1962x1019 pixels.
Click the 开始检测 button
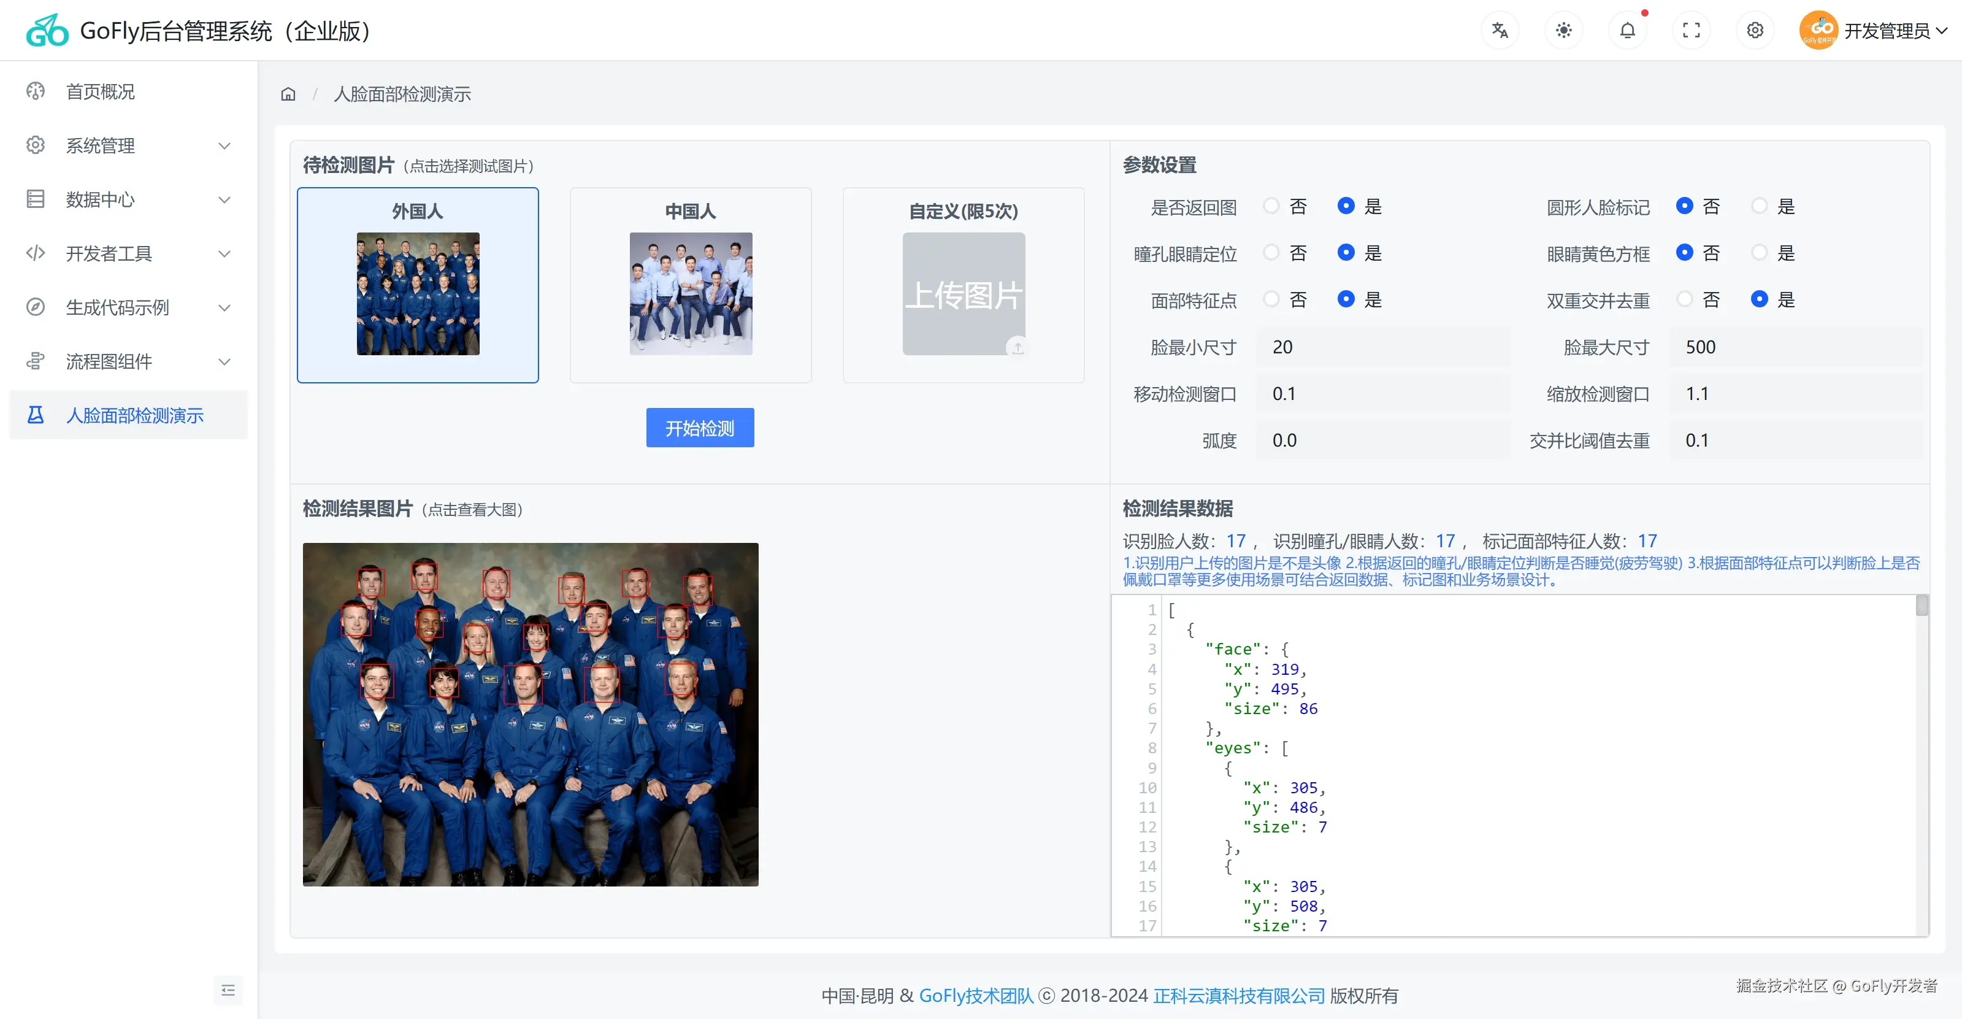pos(699,428)
